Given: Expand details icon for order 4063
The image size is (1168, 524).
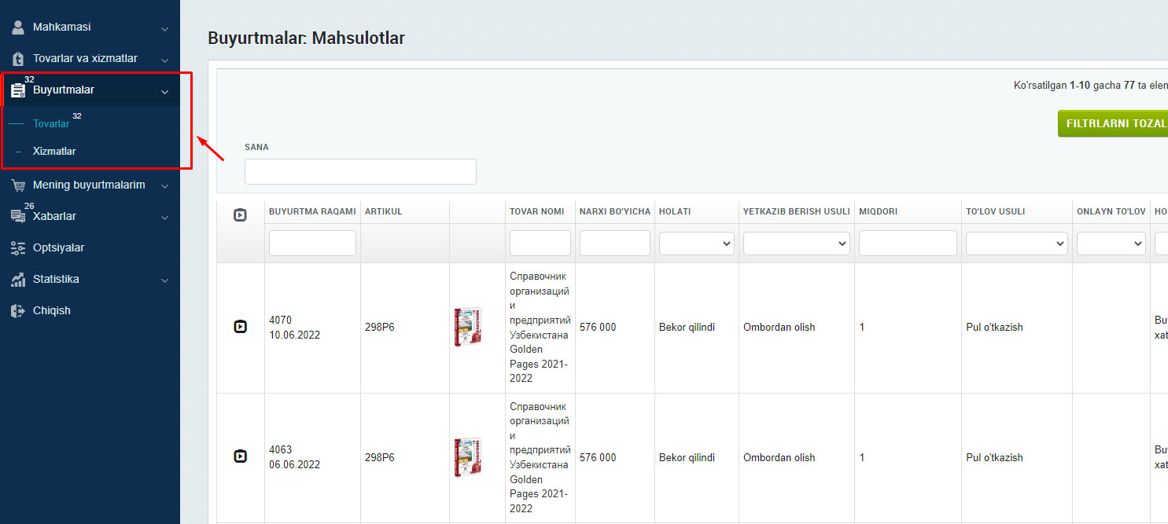Looking at the screenshot, I should [x=241, y=456].
